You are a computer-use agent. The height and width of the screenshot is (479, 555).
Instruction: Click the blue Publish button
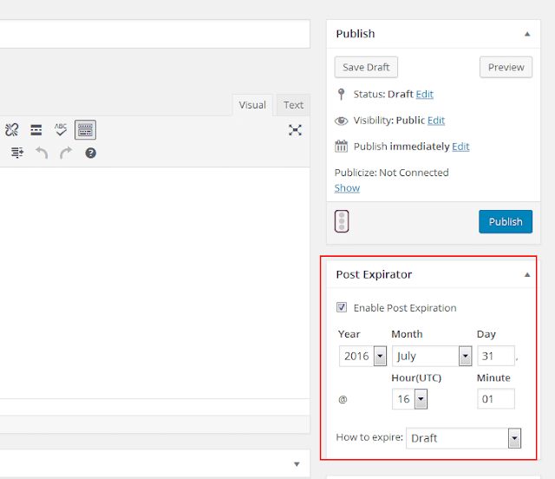coord(506,222)
